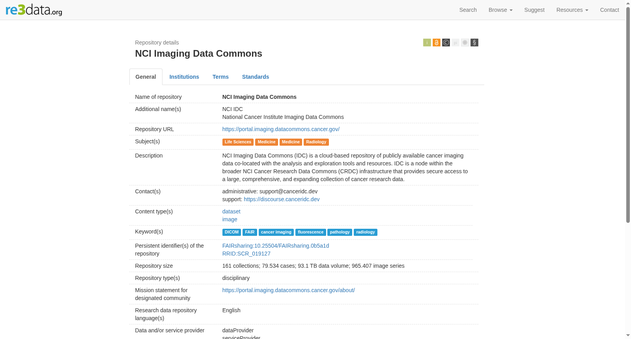Open the FAIRsharing:10.25504/FAIRsharing.0b5a1d identifier link

[276, 246]
